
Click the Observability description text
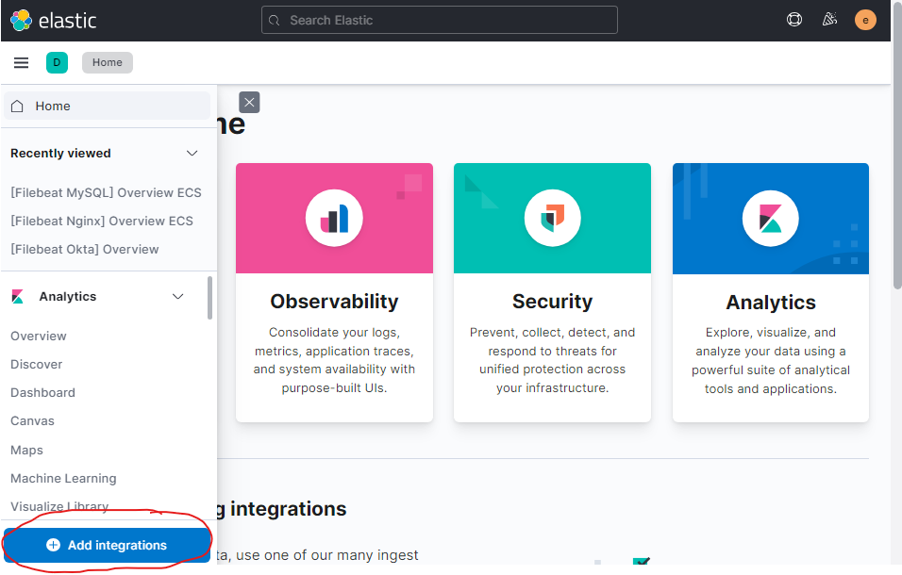(x=334, y=360)
